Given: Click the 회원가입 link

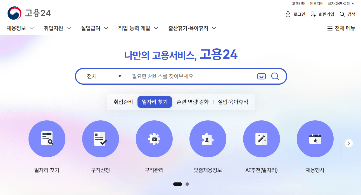Looking at the screenshot, I should [322, 14].
